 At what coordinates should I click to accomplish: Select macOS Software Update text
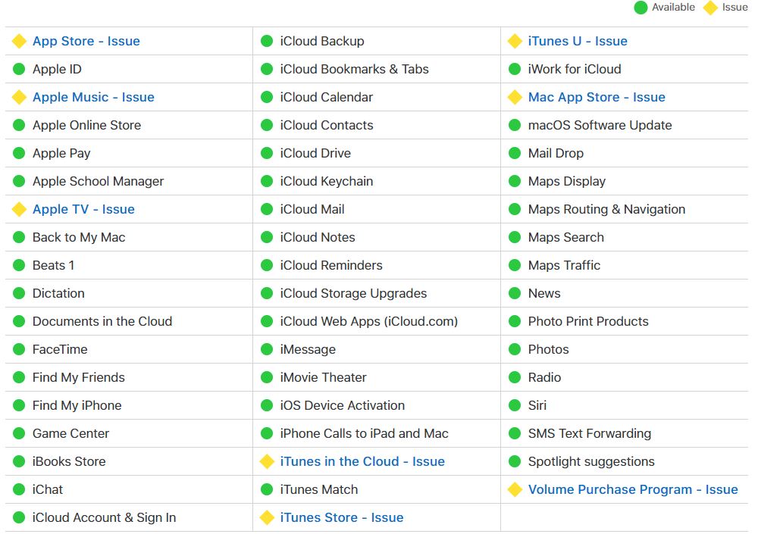tap(600, 125)
